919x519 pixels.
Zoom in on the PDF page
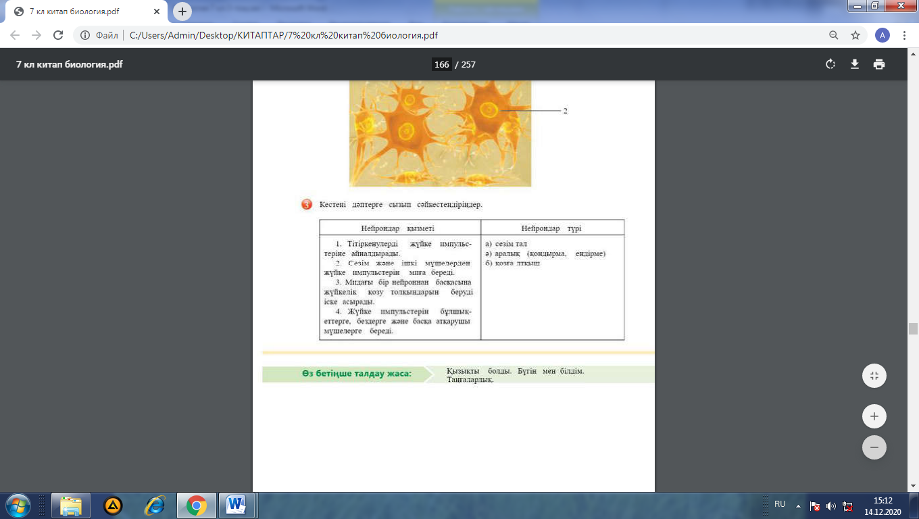pyautogui.click(x=874, y=416)
